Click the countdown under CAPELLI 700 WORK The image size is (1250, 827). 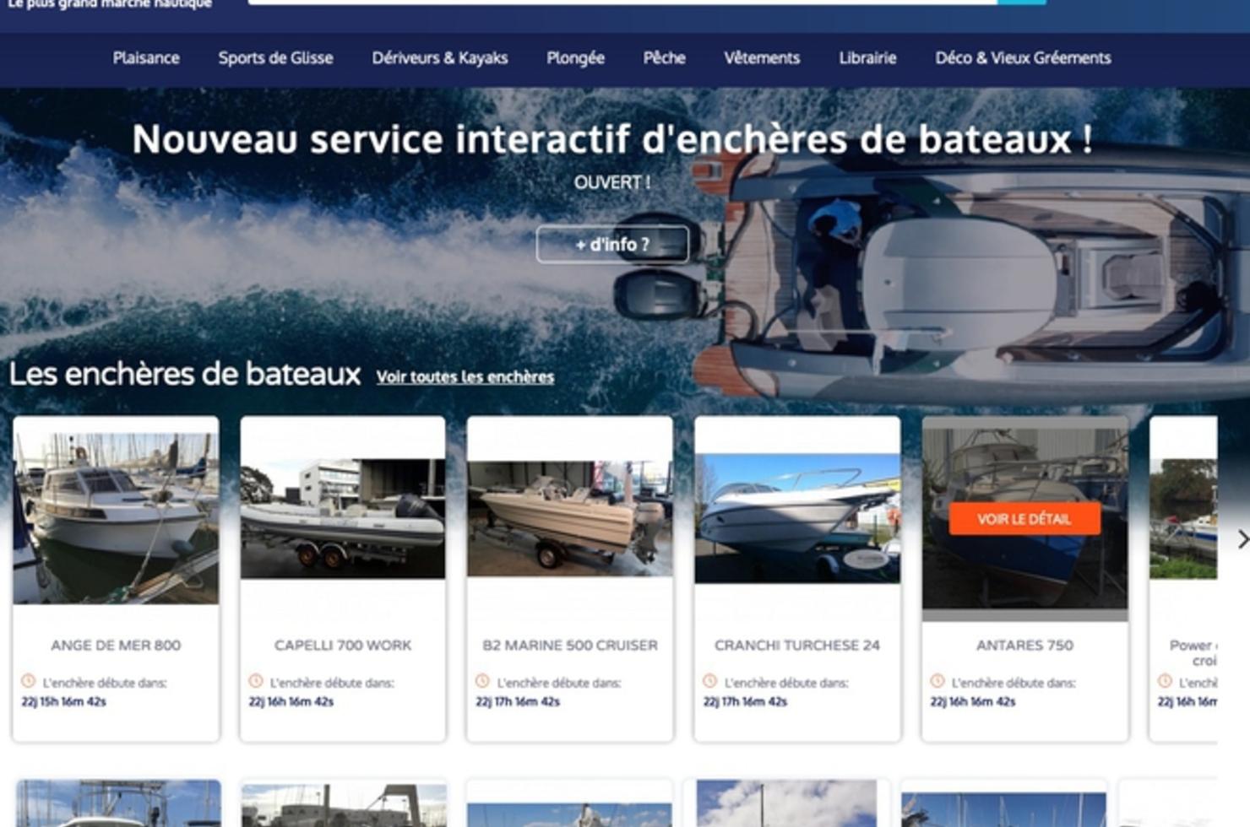coord(291,702)
